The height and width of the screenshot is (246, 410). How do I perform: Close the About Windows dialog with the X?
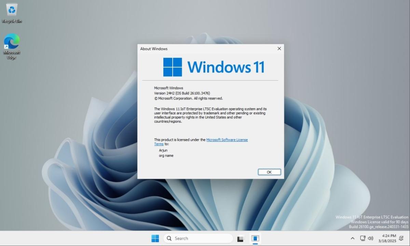[x=279, y=49]
